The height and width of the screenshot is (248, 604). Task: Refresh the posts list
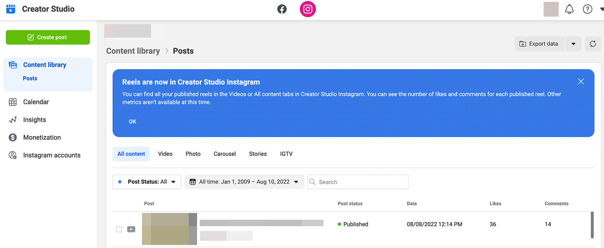[593, 44]
